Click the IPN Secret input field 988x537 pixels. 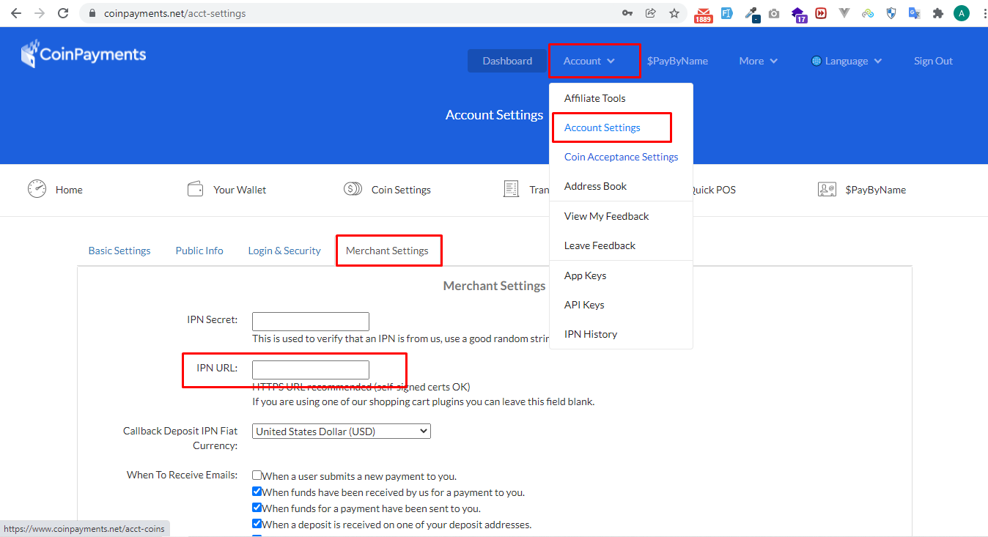coord(310,321)
